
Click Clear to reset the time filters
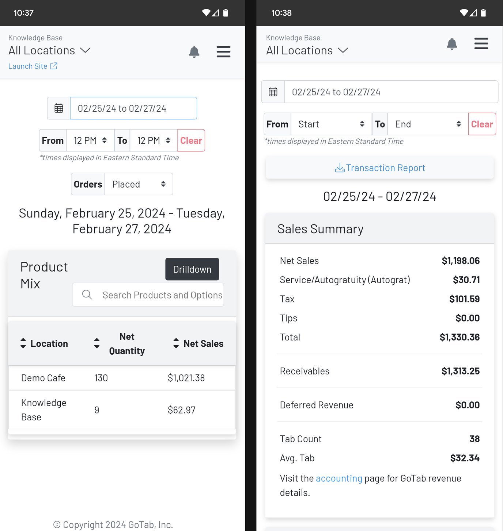tap(191, 140)
